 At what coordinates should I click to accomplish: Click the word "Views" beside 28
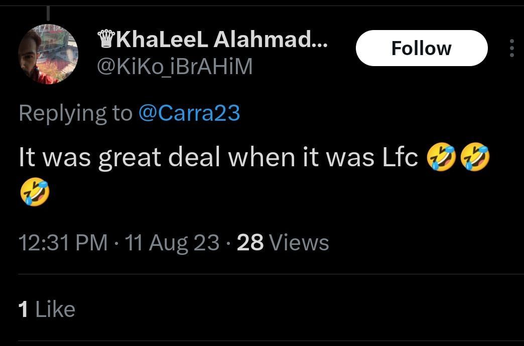[x=299, y=243]
